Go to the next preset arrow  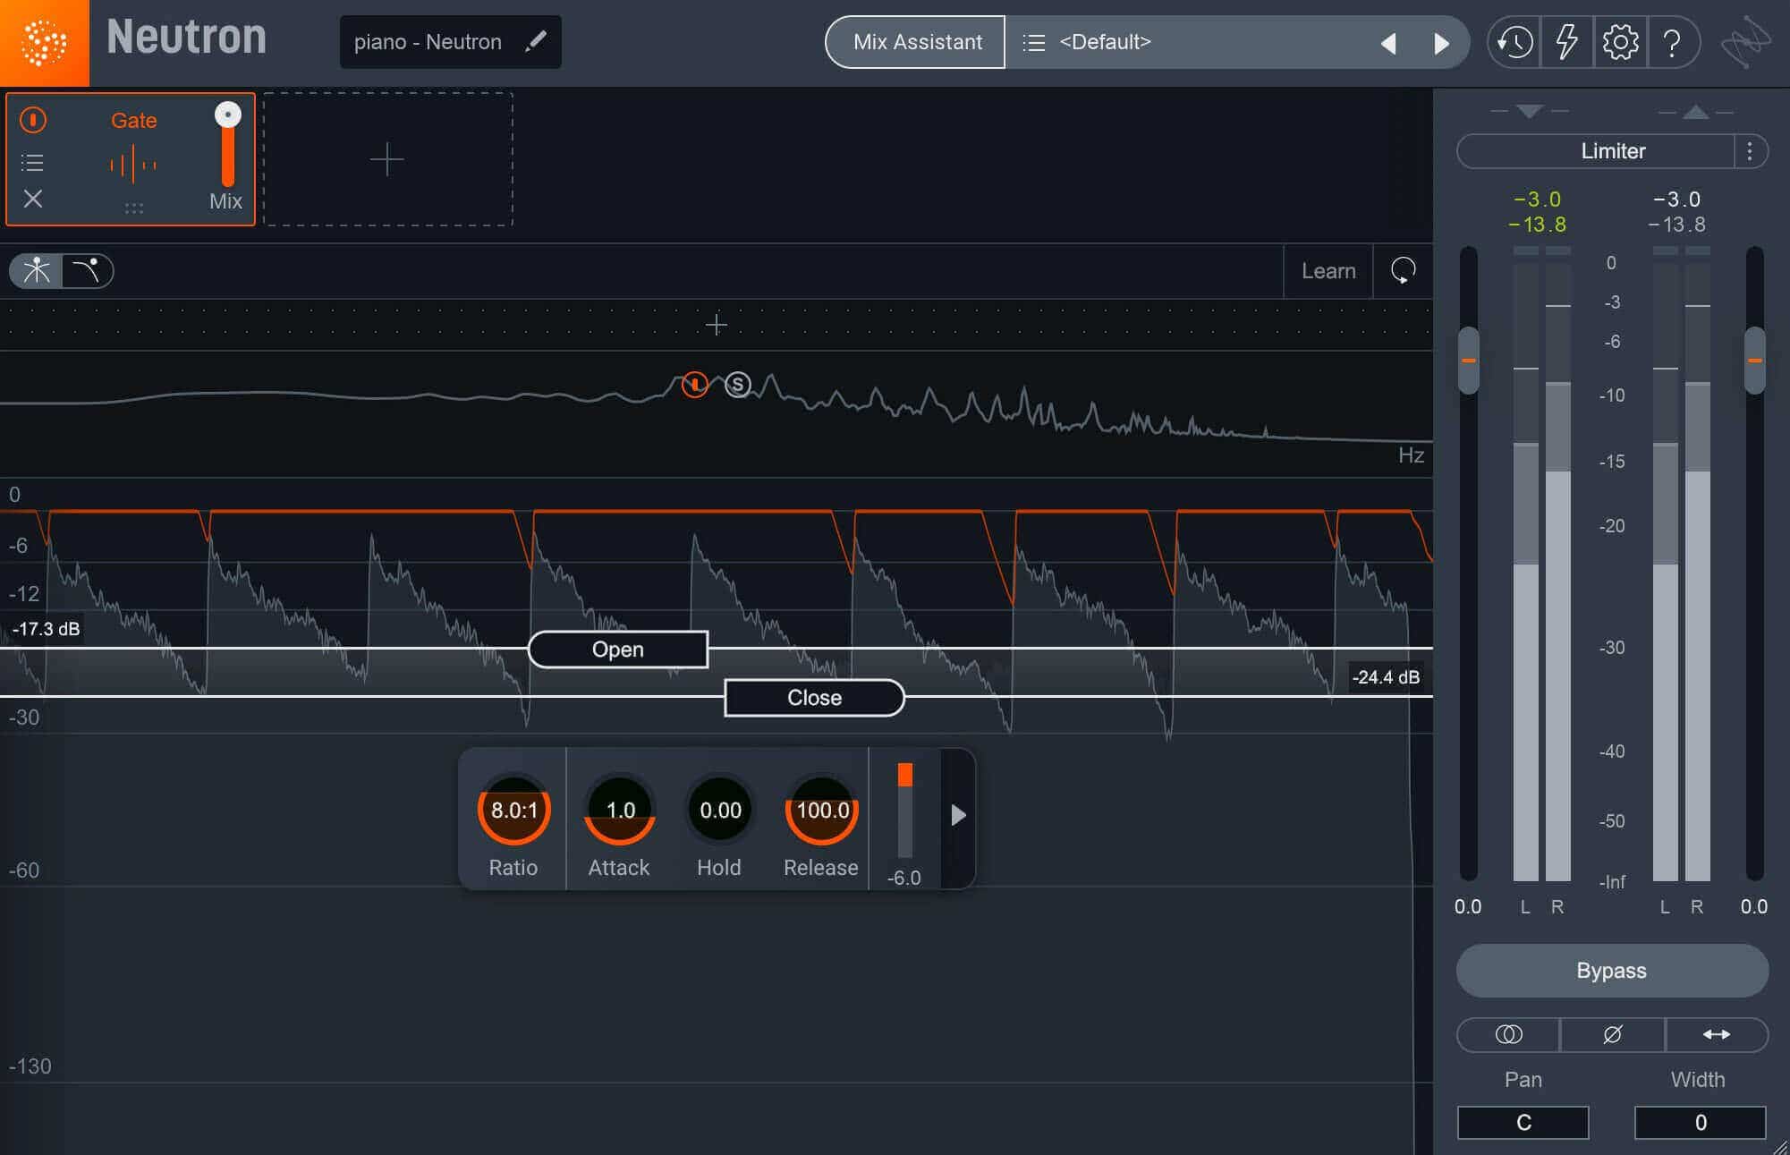click(x=1441, y=43)
